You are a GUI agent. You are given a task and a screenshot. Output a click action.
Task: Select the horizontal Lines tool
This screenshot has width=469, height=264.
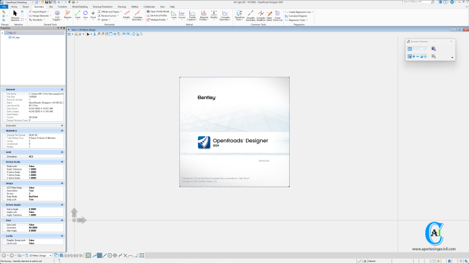[x=77, y=14]
